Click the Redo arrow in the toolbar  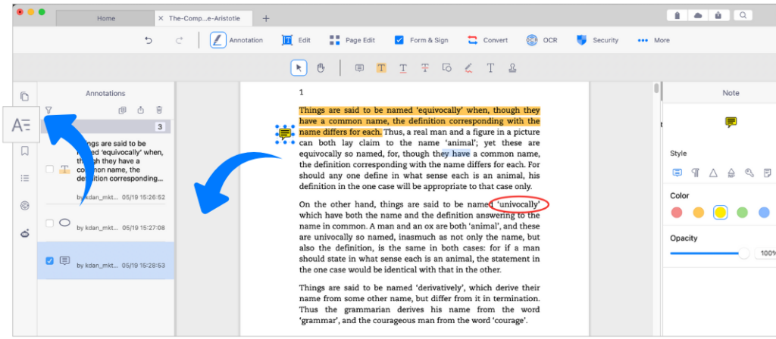point(179,41)
